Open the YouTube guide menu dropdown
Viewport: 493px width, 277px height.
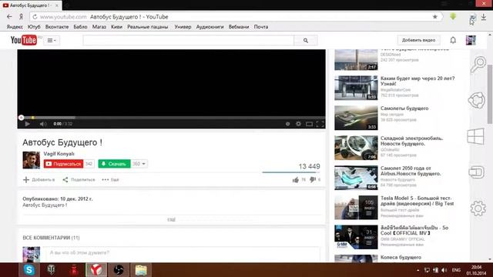pyautogui.click(x=52, y=40)
